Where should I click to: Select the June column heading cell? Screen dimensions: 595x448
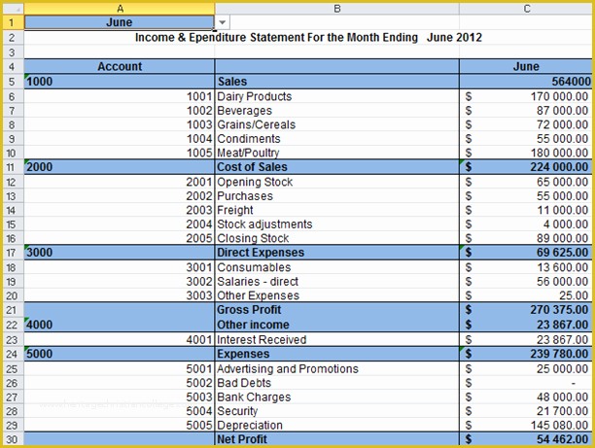[x=526, y=66]
